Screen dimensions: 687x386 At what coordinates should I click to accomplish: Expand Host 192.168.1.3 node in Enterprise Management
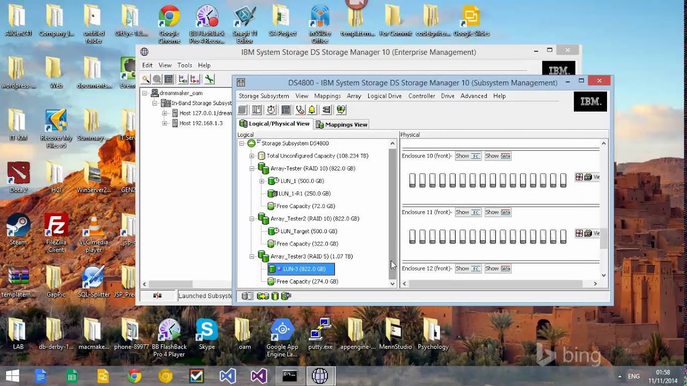tap(165, 123)
